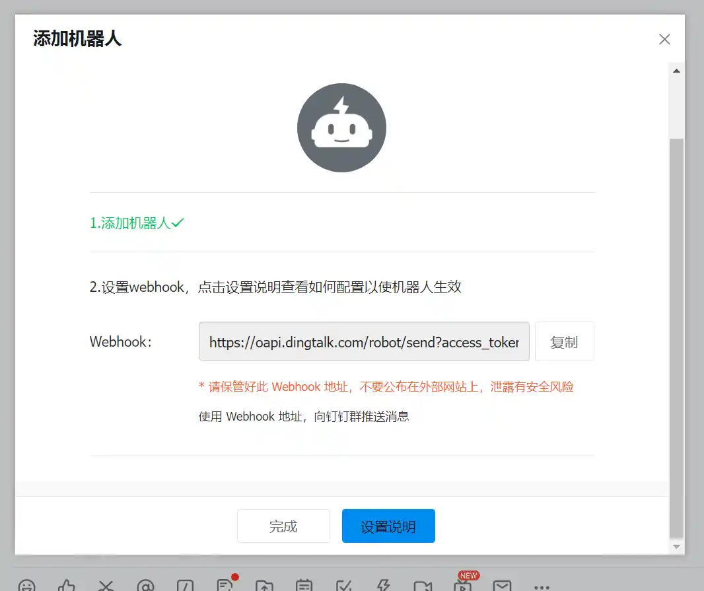Click the scrollbar down arrow
704x591 pixels.
coord(676,547)
